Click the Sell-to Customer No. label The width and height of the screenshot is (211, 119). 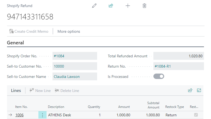tap(25, 66)
